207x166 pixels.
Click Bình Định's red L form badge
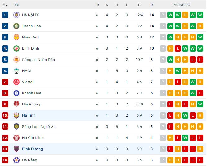178,48
